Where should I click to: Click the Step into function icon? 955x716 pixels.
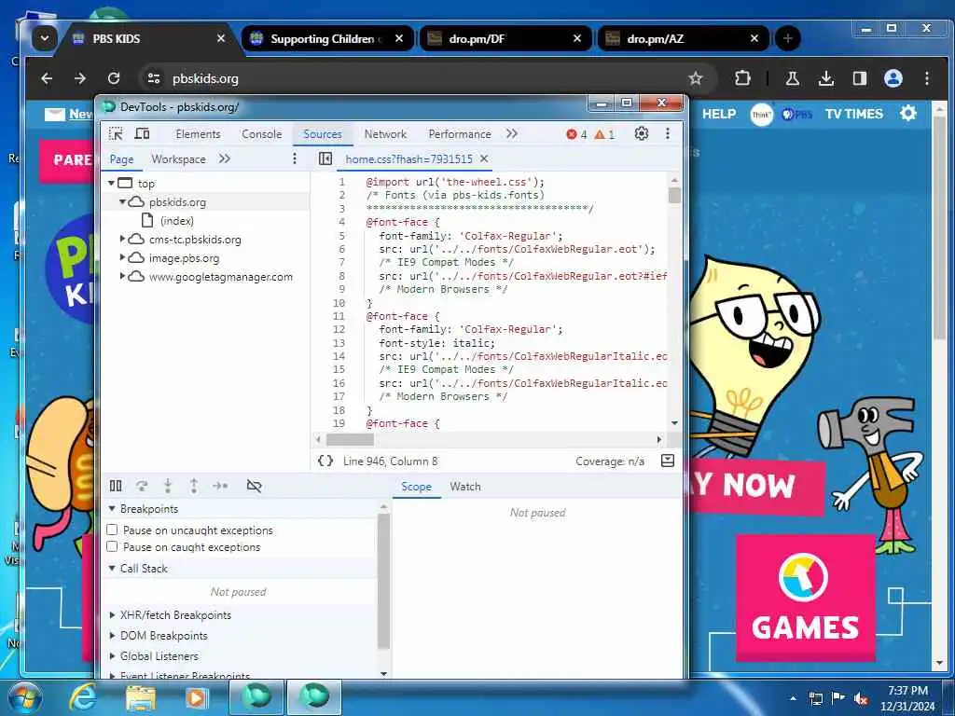coord(168,485)
